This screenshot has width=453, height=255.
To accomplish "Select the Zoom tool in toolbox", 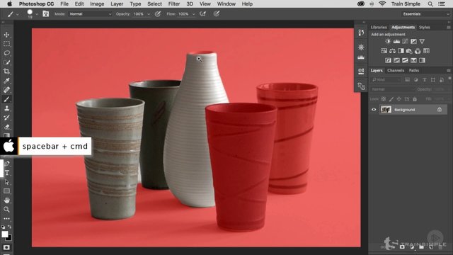I will [6, 210].
